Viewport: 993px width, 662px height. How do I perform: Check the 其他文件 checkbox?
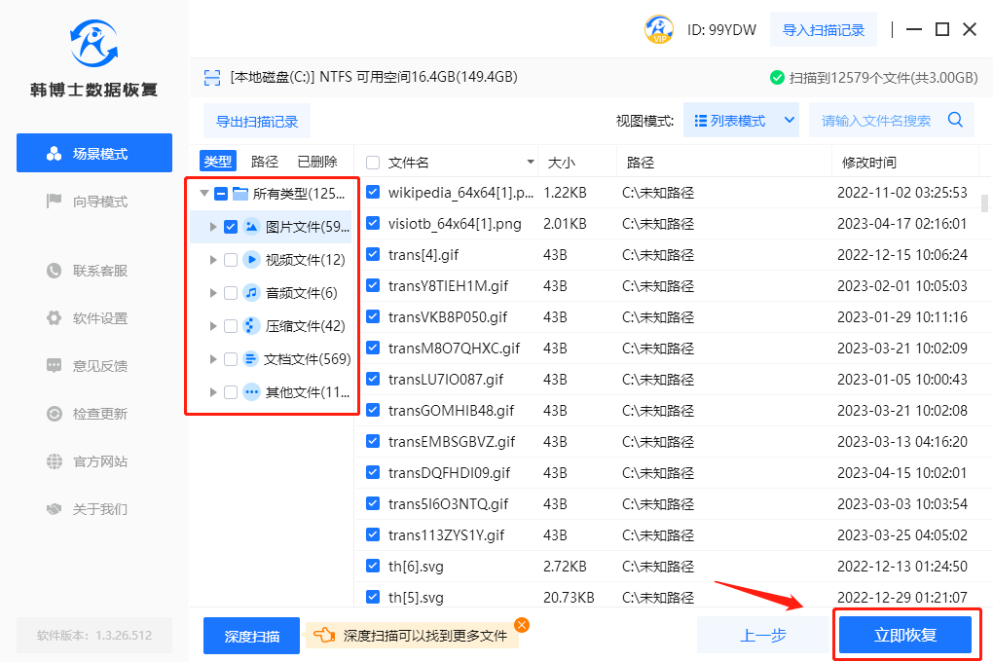click(x=231, y=392)
